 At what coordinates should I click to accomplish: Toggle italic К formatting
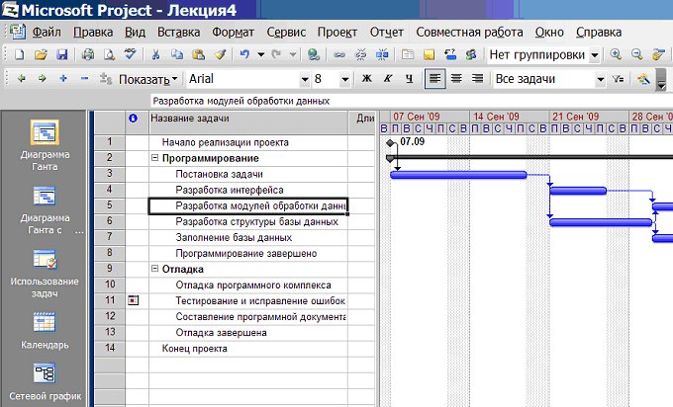(x=388, y=79)
